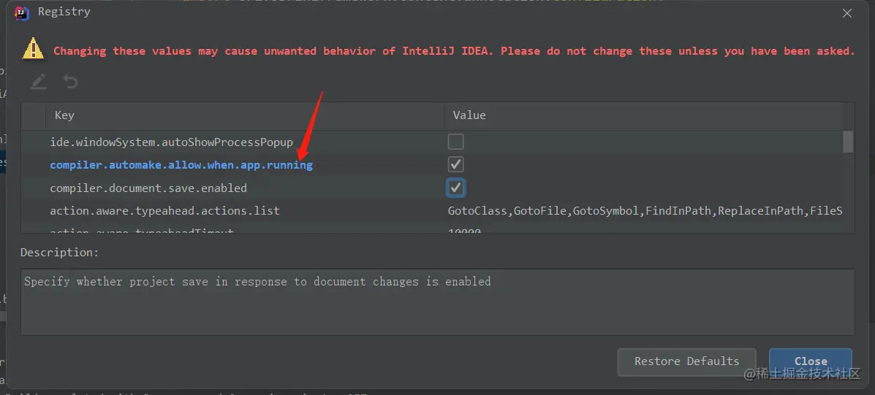Image resolution: width=875 pixels, height=395 pixels.
Task: Select the action.aware.typeahead.actions.list key
Action: pyautogui.click(x=164, y=211)
